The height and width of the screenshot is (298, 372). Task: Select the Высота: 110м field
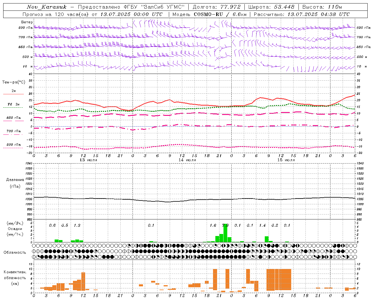click(x=322, y=7)
